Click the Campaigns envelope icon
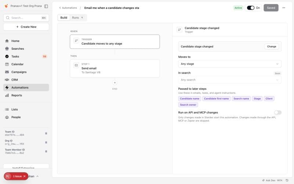This screenshot has width=294, height=184. point(7,72)
